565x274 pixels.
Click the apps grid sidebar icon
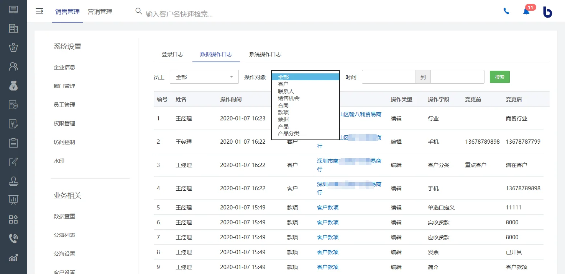click(x=13, y=219)
